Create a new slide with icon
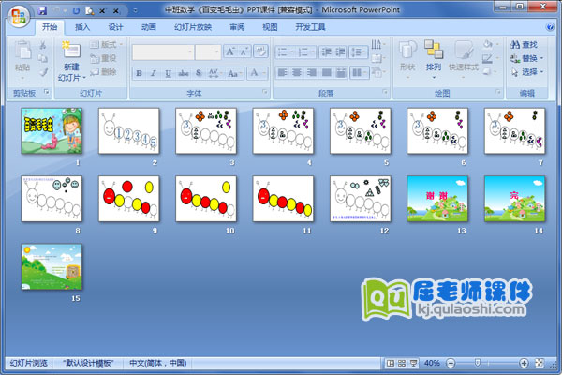The width and height of the screenshot is (562, 375). 71,50
